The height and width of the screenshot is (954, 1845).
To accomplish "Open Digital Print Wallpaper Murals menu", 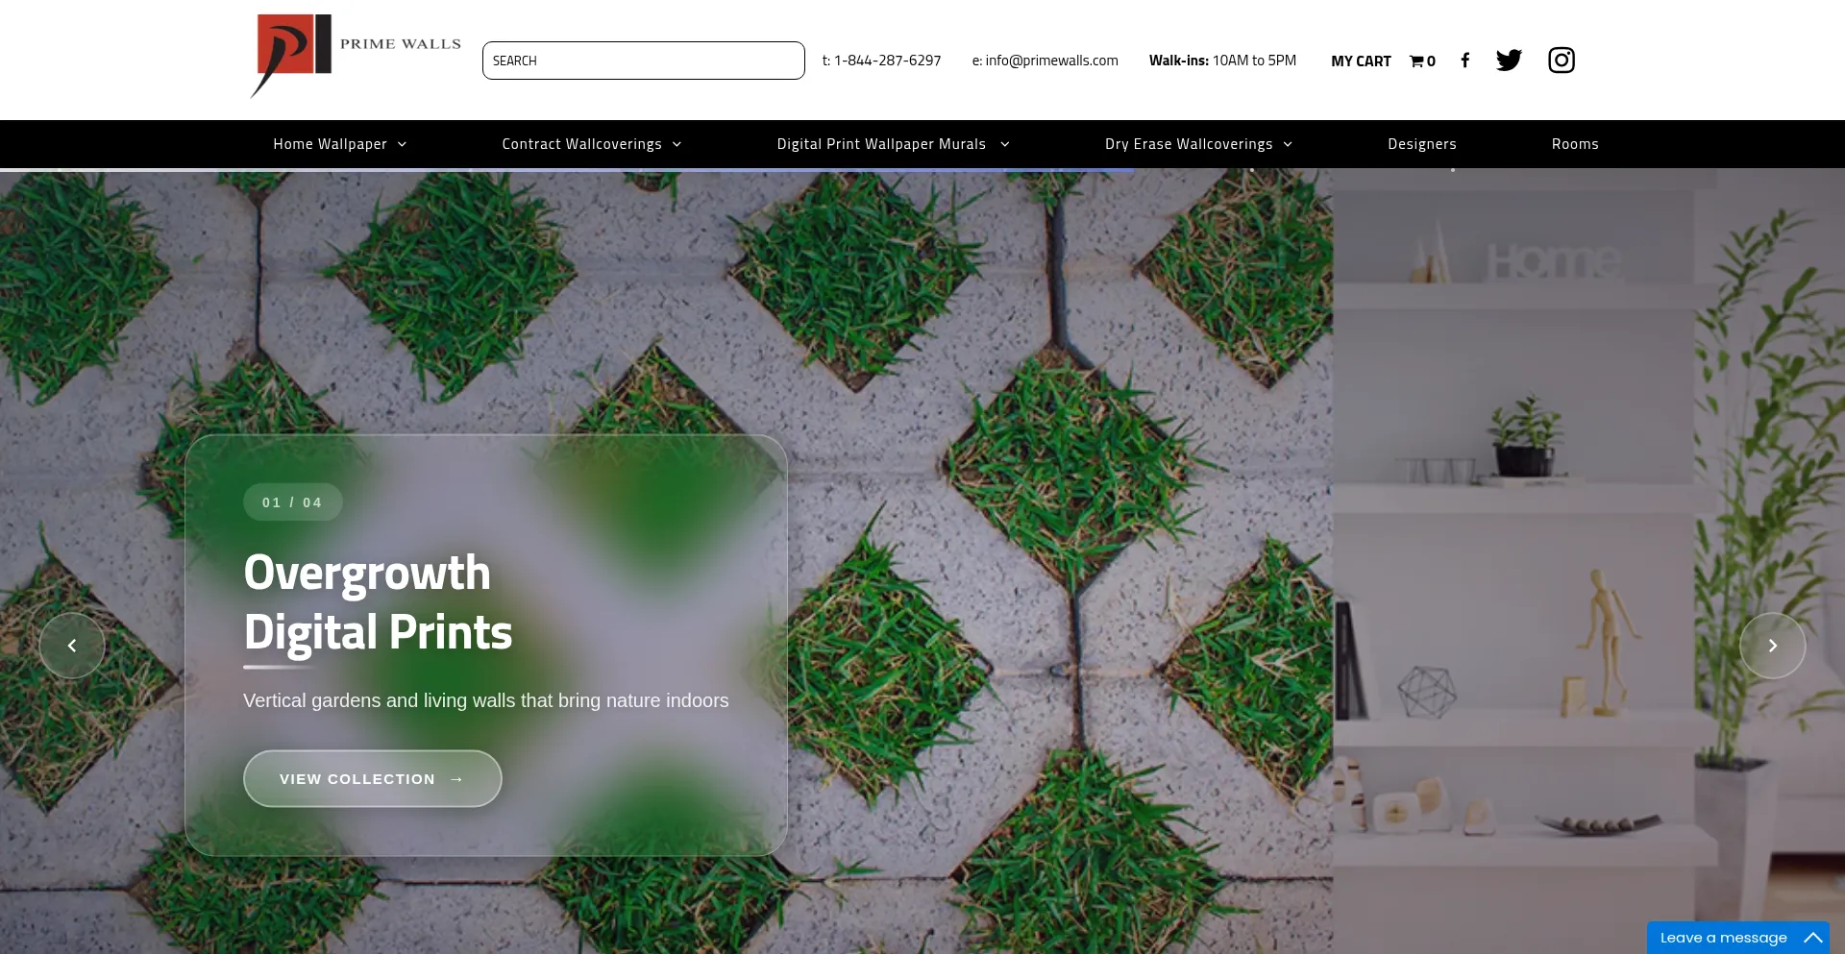I will pyautogui.click(x=894, y=144).
